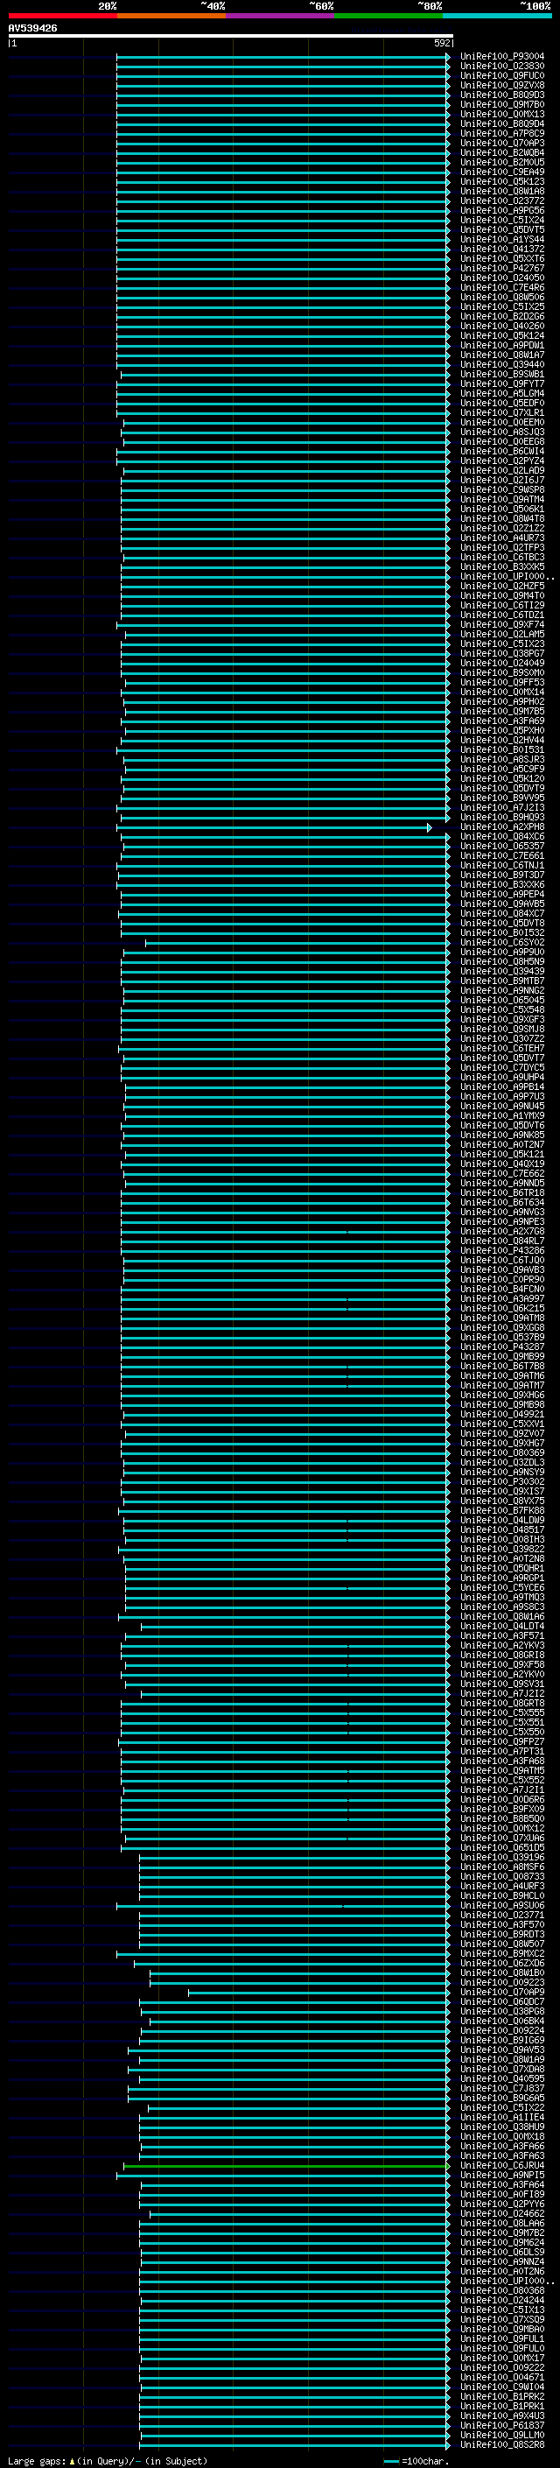This screenshot has height=2468, width=560.
Task: Click the orange ~40% identity legend segment
Action: coord(171,16)
